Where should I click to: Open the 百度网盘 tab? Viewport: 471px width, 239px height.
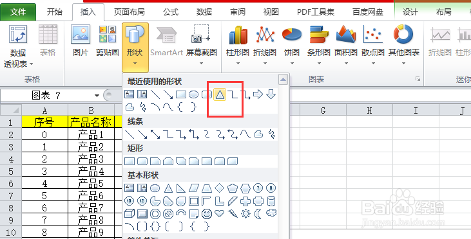(368, 12)
